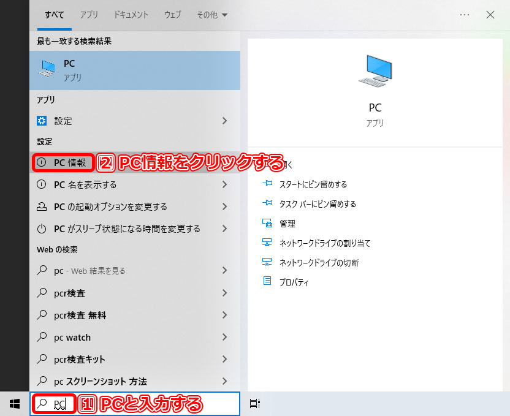Click the ネットワークドライブの割り当て icon

(267, 243)
